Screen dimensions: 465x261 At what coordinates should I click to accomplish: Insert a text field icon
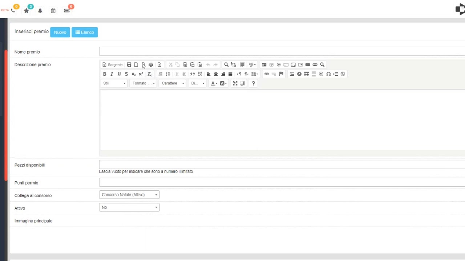pyautogui.click(x=286, y=65)
